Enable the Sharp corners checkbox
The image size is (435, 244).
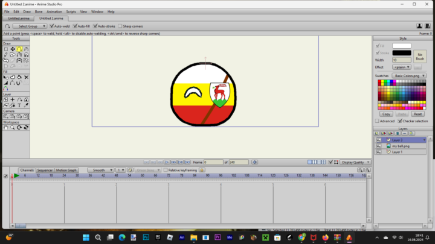(x=120, y=26)
